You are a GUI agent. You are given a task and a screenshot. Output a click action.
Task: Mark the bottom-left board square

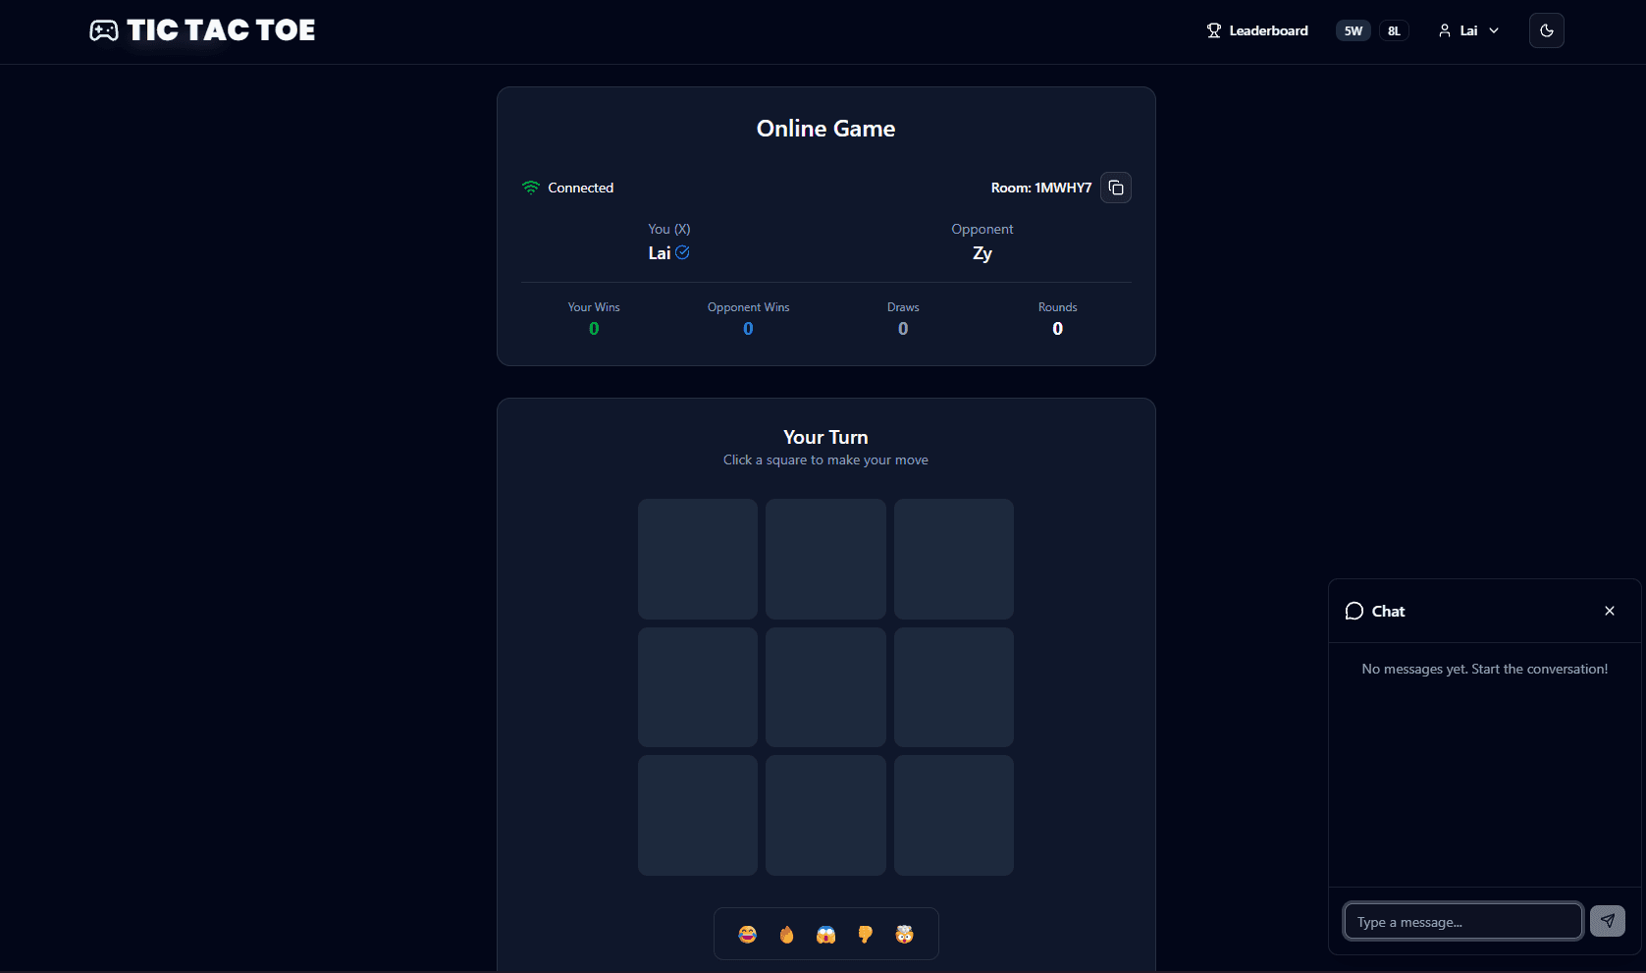pos(698,815)
